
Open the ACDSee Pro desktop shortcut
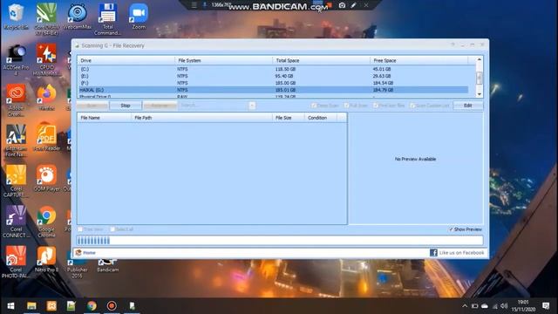tap(16, 60)
